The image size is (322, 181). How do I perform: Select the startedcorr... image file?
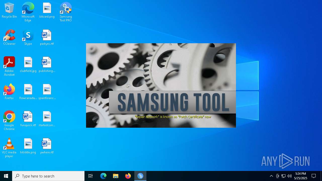[x=47, y=119]
